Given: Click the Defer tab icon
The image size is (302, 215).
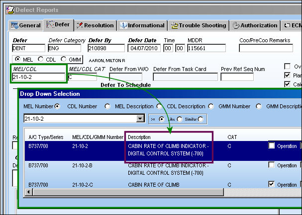Looking at the screenshot, I should click(50, 25).
